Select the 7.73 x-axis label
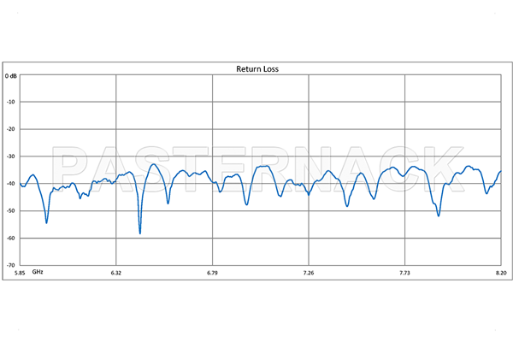The width and height of the screenshot is (513, 342). 404,273
